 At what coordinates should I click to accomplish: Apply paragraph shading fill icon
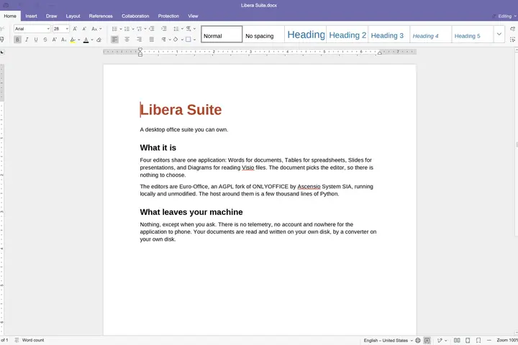176,40
